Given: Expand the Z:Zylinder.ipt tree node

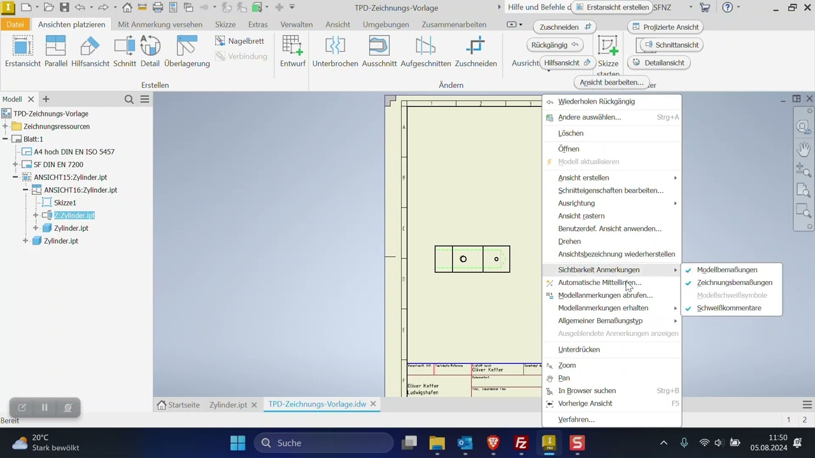Looking at the screenshot, I should (x=36, y=216).
